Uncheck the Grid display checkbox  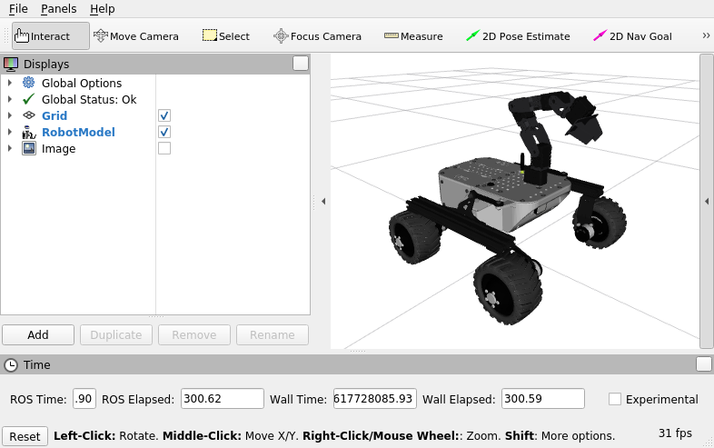[x=164, y=115]
